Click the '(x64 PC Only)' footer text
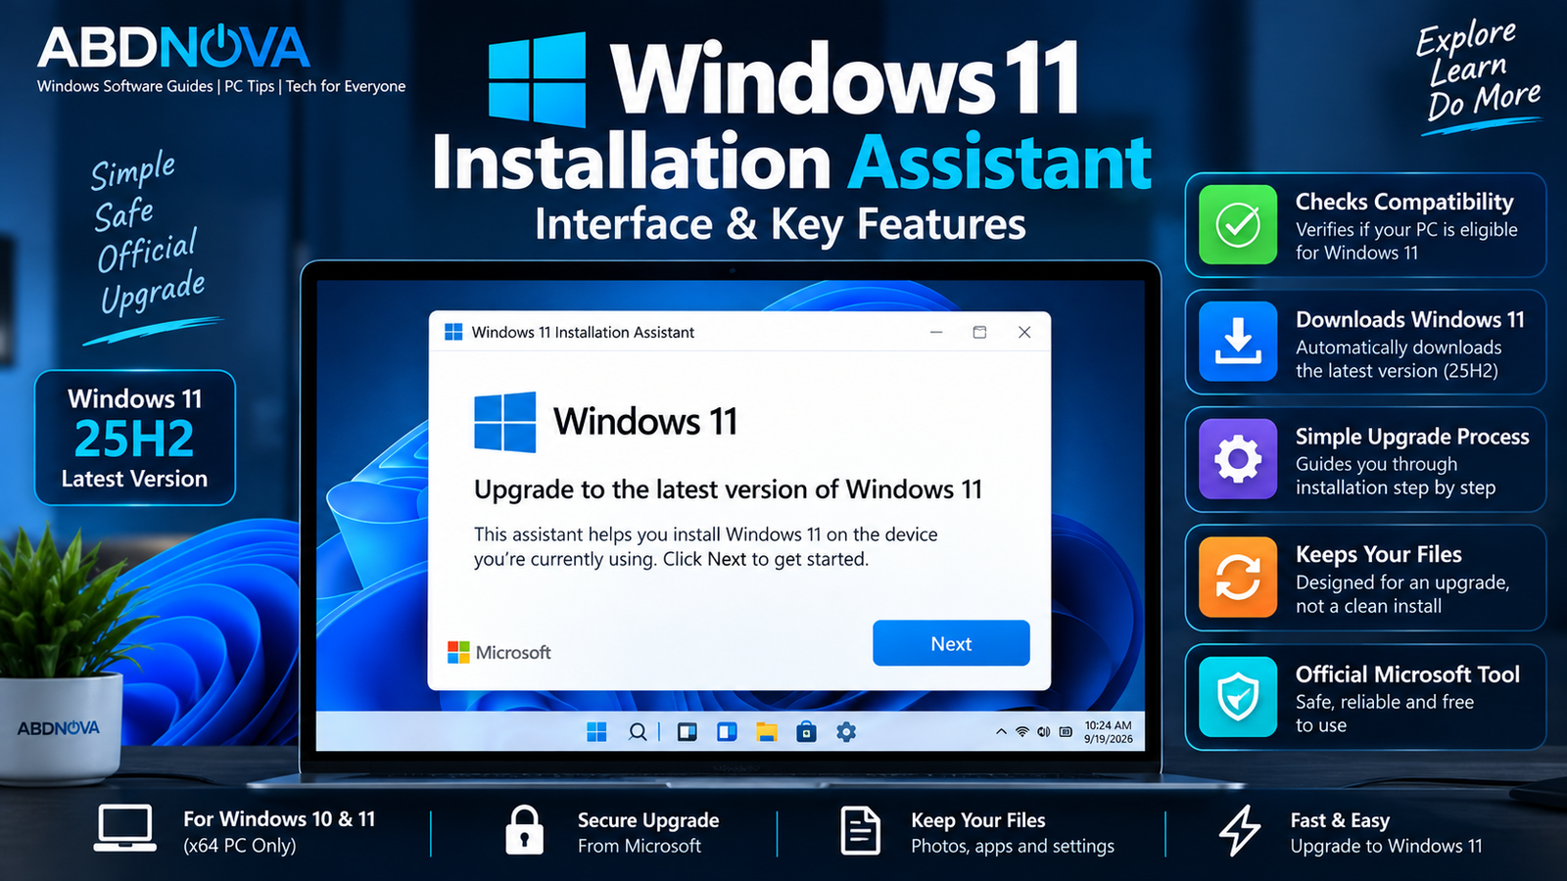Screen dimensions: 1567x881 (240, 845)
